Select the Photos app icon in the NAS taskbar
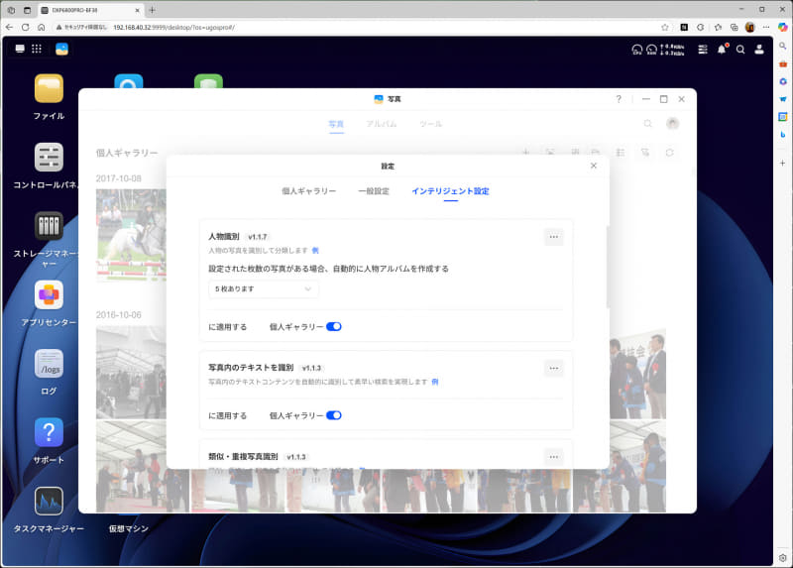Viewport: 793px width, 568px height. pos(61,49)
